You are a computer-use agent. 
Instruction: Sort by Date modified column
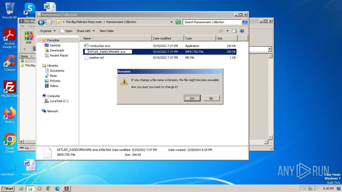[x=168, y=38]
